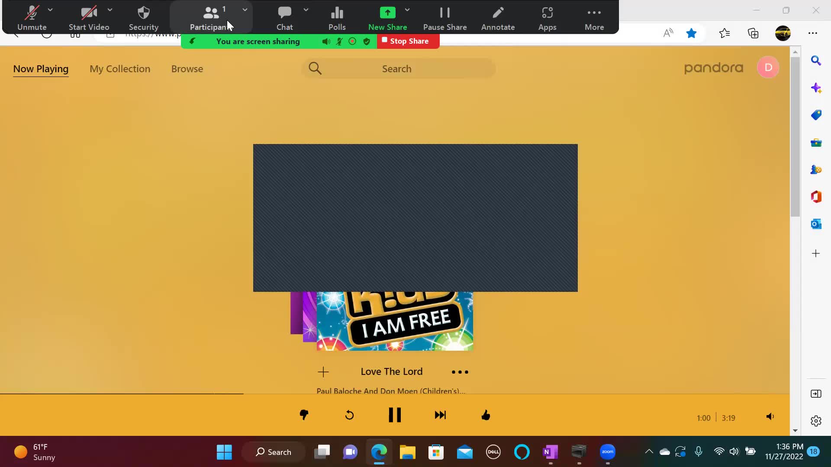Screen dimensions: 831x467
Task: Click I AM FREE album art
Action: click(x=395, y=321)
